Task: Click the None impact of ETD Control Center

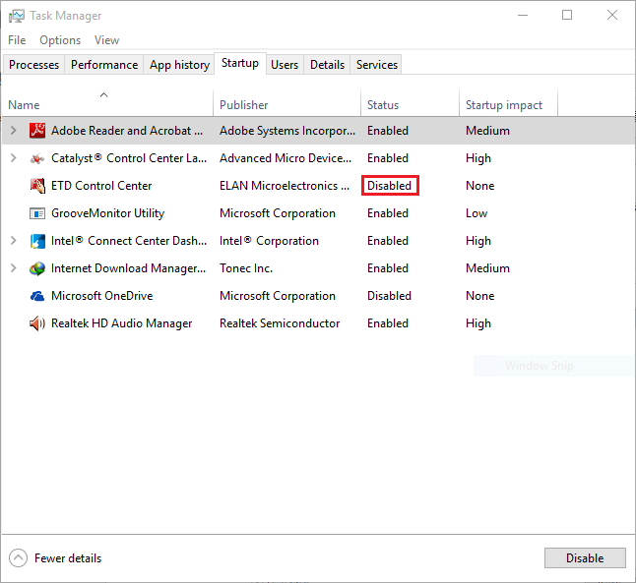Action: [x=479, y=186]
